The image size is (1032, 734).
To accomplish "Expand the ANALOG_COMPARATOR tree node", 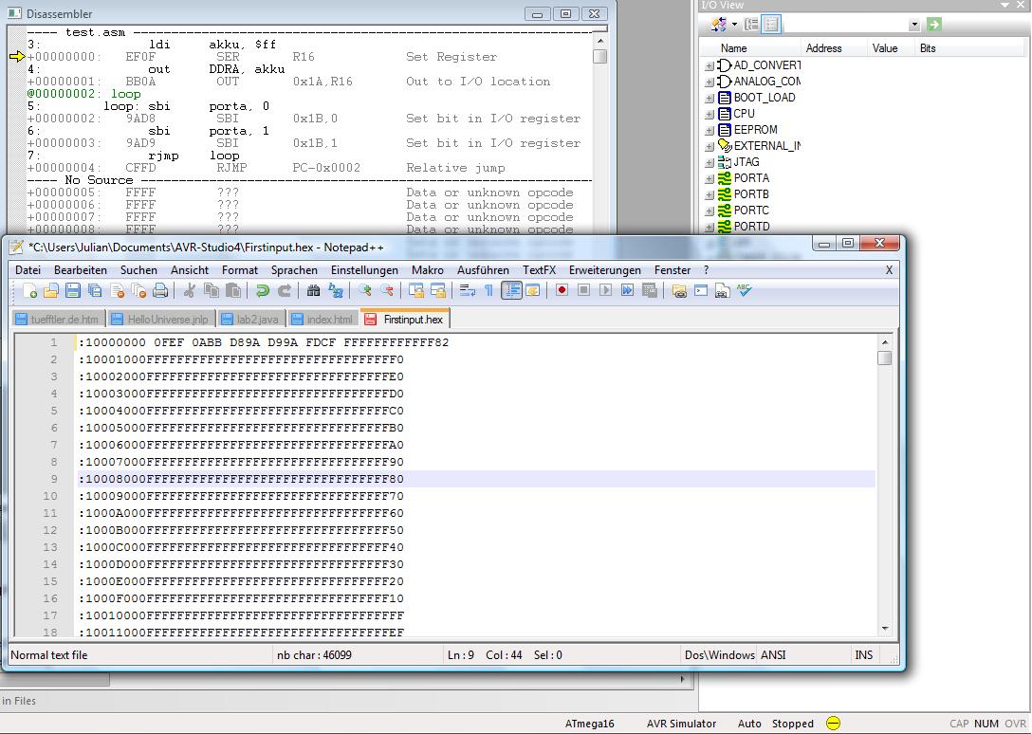I will tap(709, 82).
